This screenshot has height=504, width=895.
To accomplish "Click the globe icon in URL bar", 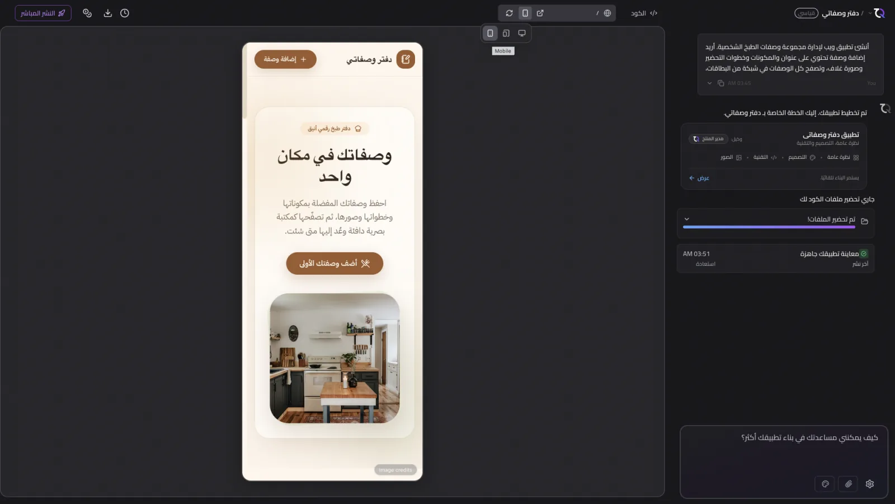I will click(607, 13).
